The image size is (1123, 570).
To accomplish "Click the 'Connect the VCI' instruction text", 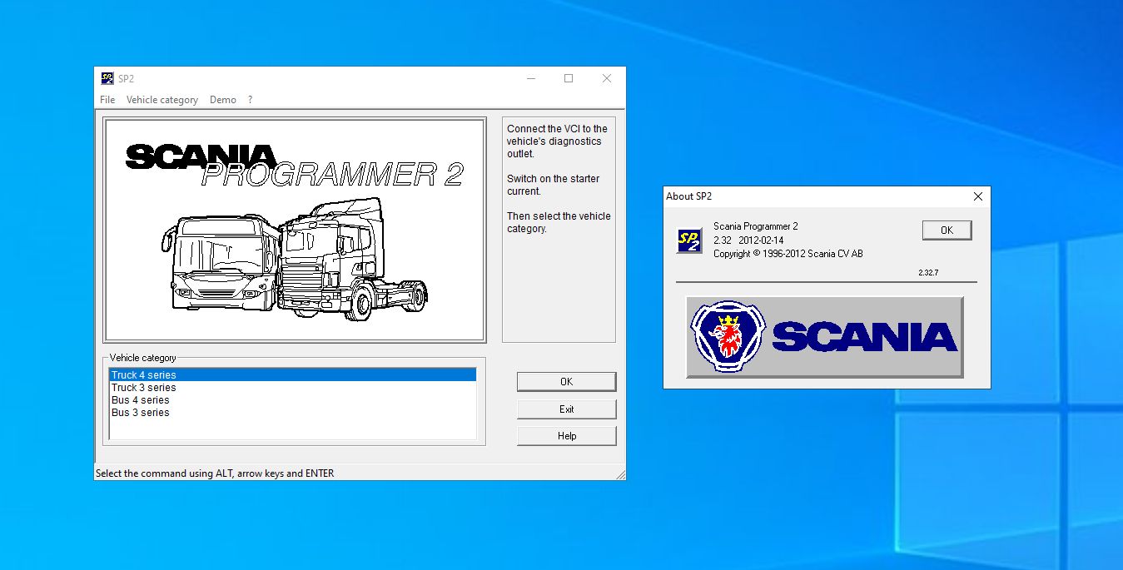I will [x=558, y=141].
